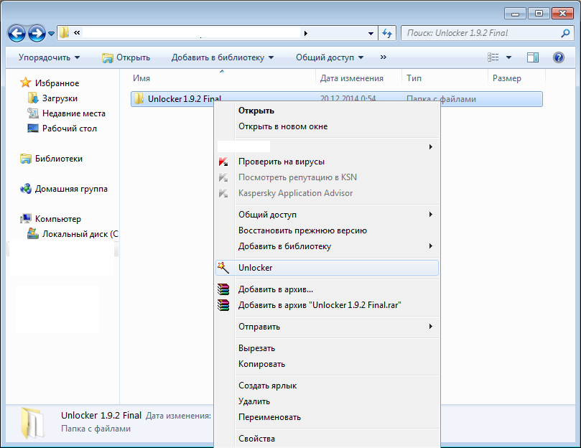Open Общий доступ toolbar dropdown

pos(330,57)
